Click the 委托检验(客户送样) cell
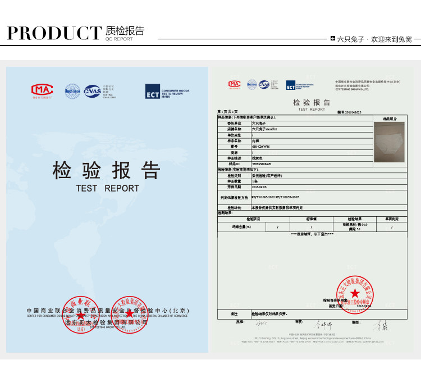The width and height of the screenshot is (421, 378). 329,176
